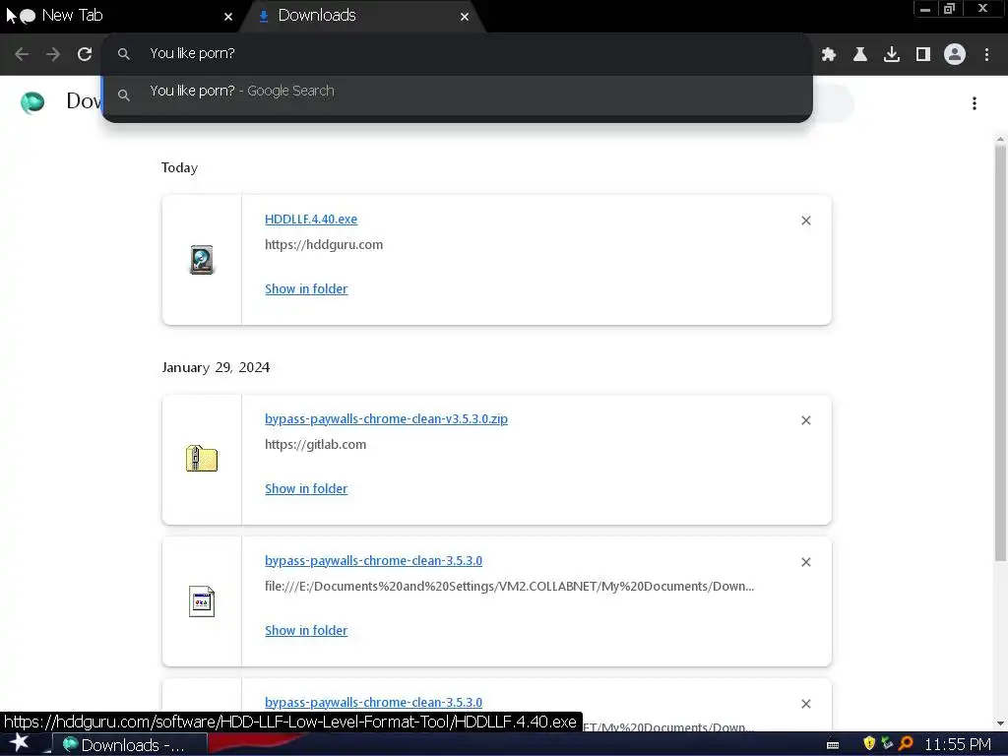Click in the address bar text field

[457, 54]
